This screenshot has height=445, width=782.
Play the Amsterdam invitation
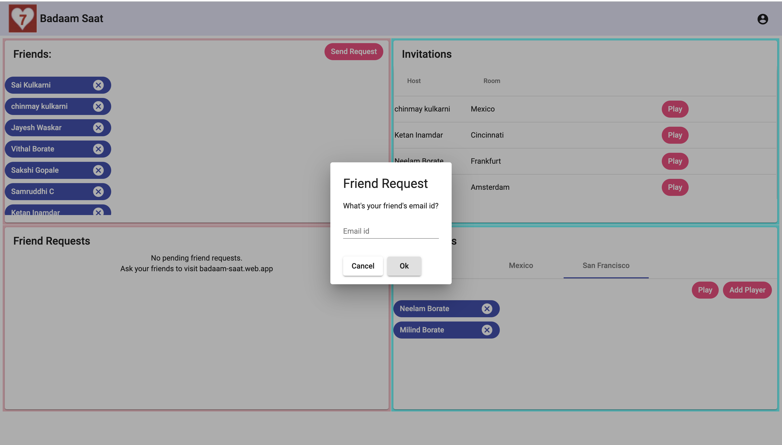[x=675, y=187]
